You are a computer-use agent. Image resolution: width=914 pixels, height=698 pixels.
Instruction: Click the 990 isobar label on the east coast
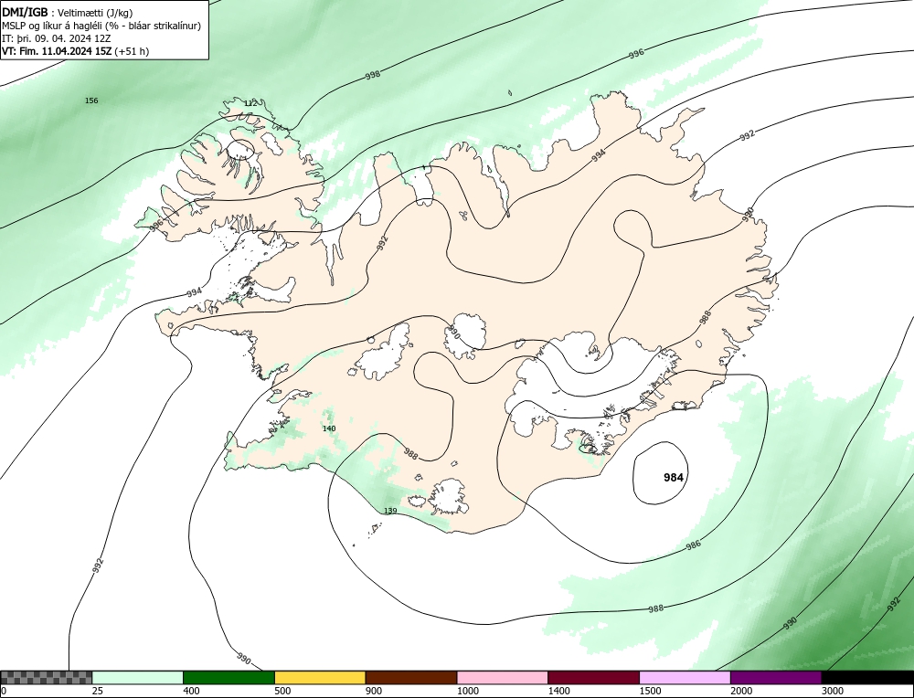point(749,215)
